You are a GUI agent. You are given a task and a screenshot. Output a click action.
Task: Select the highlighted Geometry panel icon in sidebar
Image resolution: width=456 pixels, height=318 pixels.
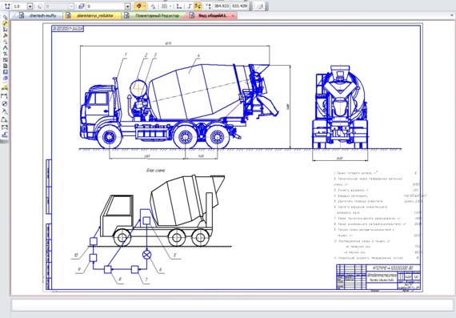tap(5, 23)
